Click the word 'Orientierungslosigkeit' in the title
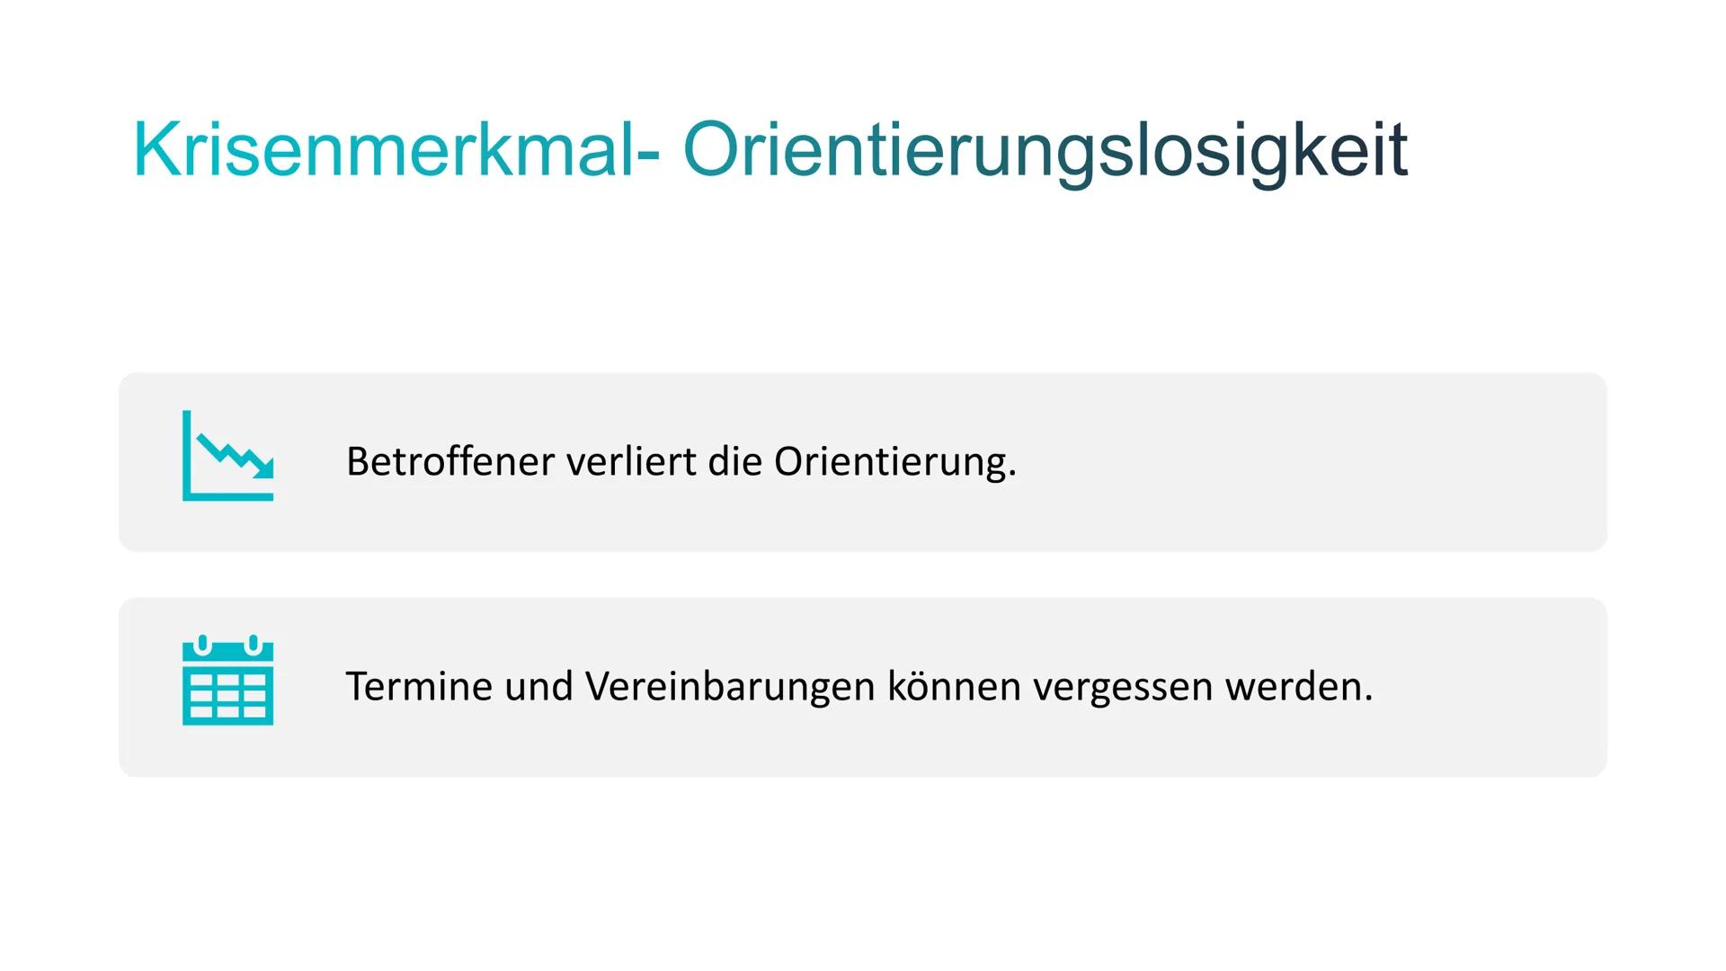Screen dimensions: 1726x971 point(1045,150)
